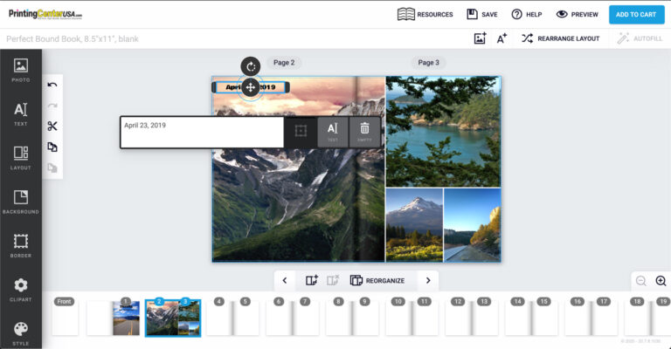Screen dimensions: 671x349
Task: Open the Border tool
Action: (21, 246)
